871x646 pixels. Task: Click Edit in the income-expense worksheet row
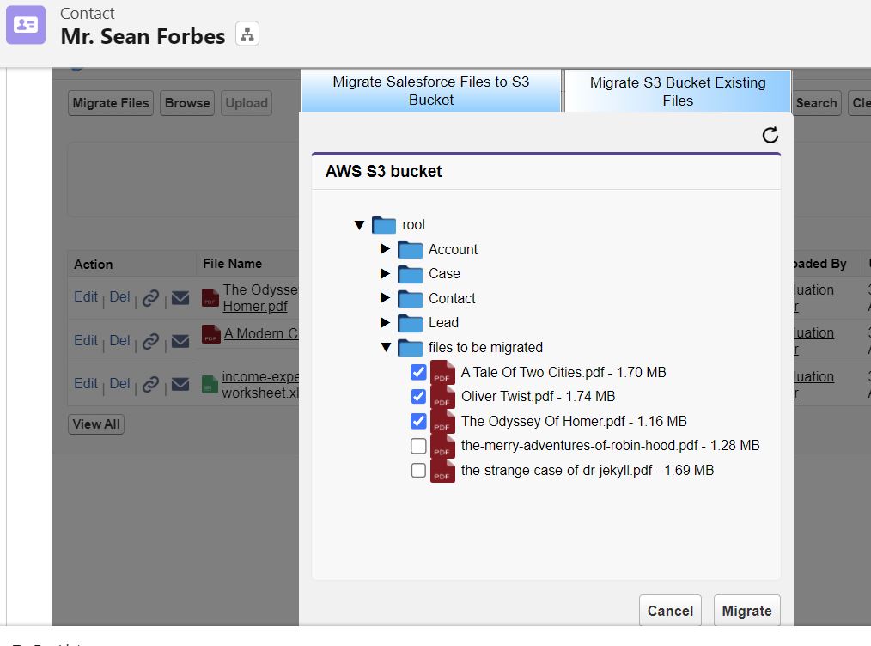[86, 383]
